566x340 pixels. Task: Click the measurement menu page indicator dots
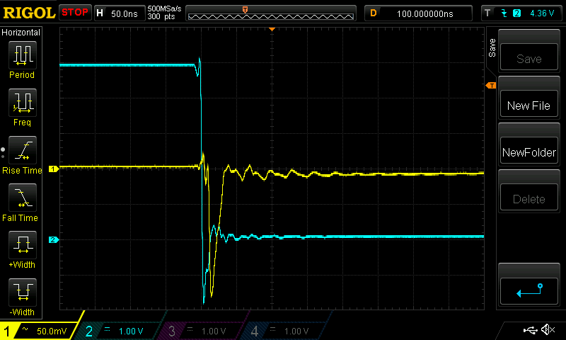click(3, 152)
